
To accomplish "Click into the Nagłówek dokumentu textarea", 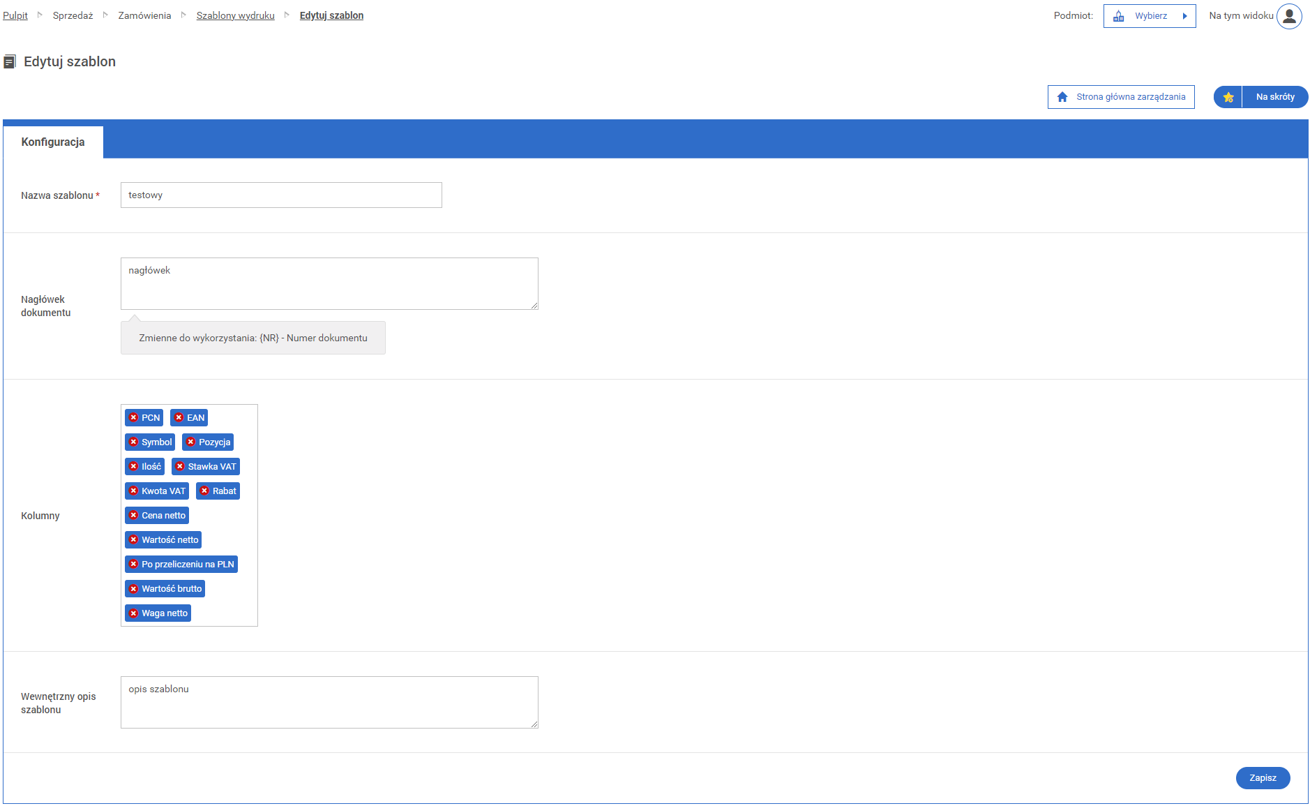I will tap(329, 284).
